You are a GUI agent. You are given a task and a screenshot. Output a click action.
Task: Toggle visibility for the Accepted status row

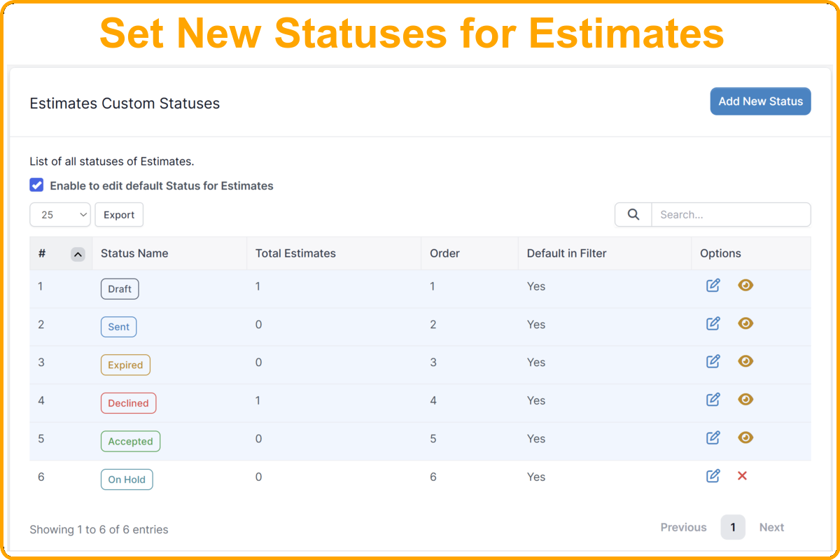(745, 437)
